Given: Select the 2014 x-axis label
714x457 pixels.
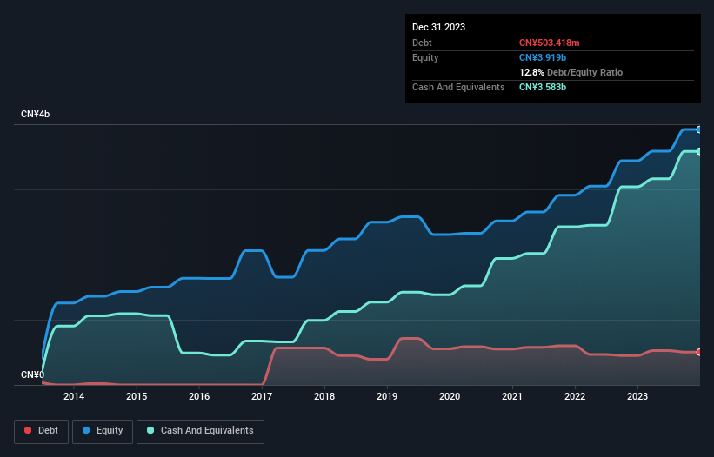Looking at the screenshot, I should tap(74, 396).
